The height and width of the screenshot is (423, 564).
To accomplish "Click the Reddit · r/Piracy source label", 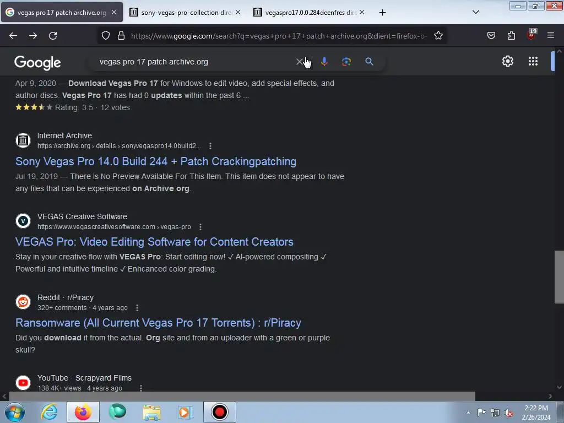I will click(x=66, y=298).
